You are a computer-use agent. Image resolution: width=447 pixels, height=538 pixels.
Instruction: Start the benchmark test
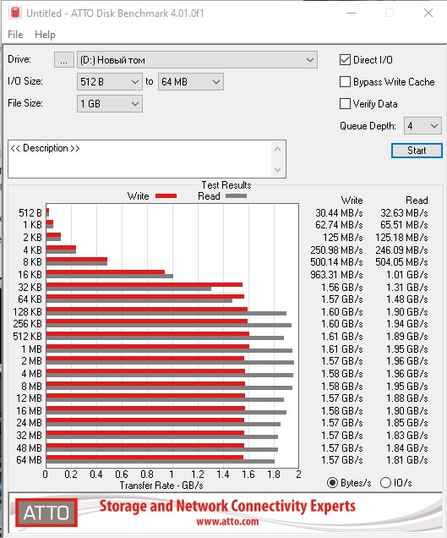pyautogui.click(x=417, y=151)
